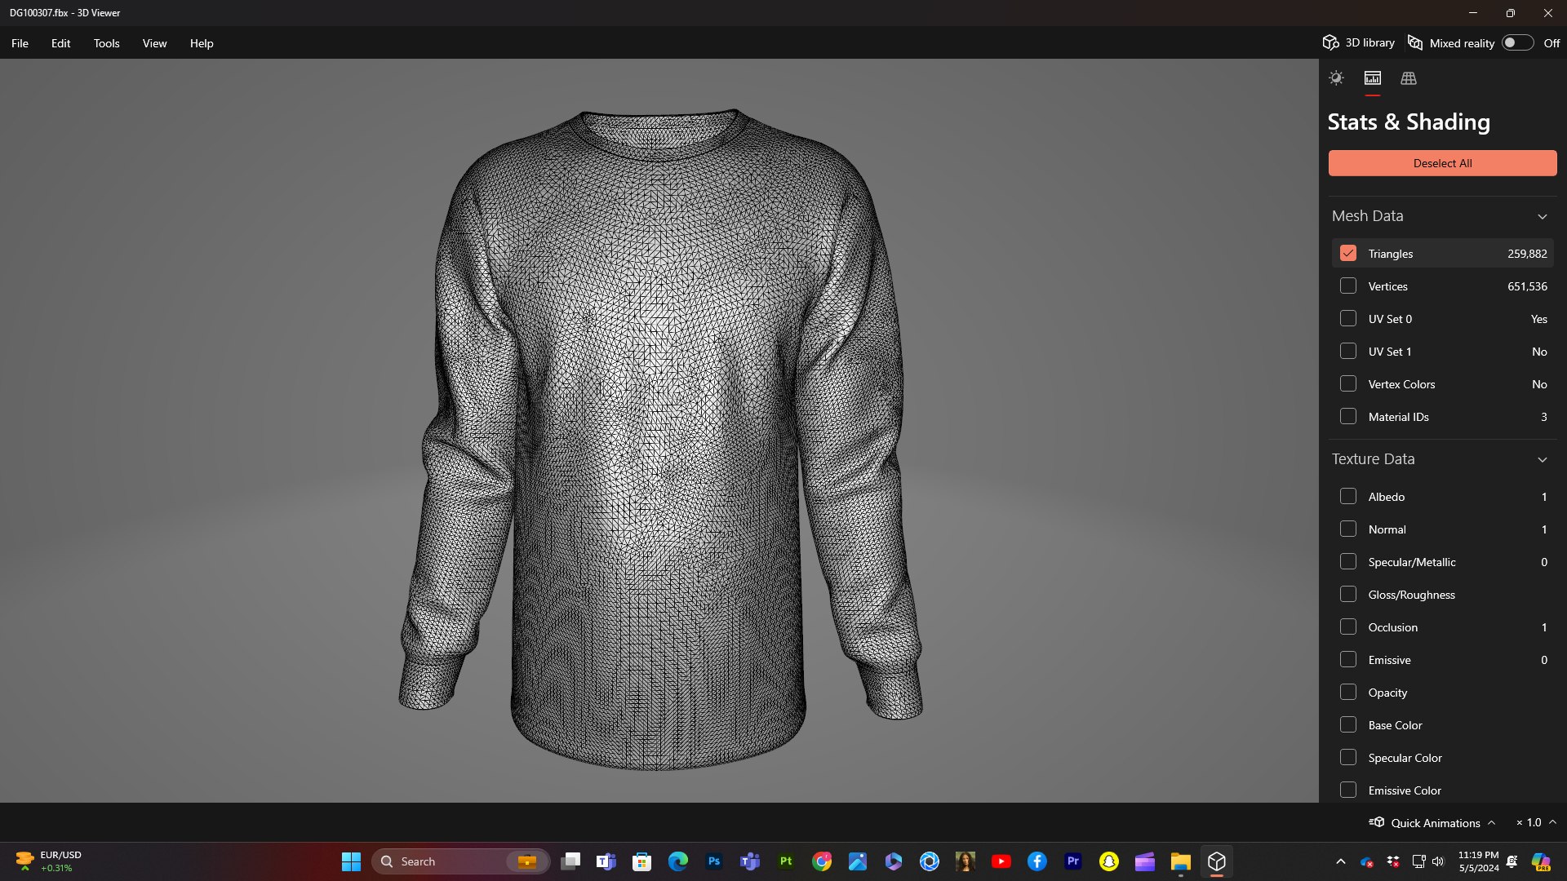1567x881 pixels.
Task: Enable the Occlusion checkbox
Action: 1348,627
